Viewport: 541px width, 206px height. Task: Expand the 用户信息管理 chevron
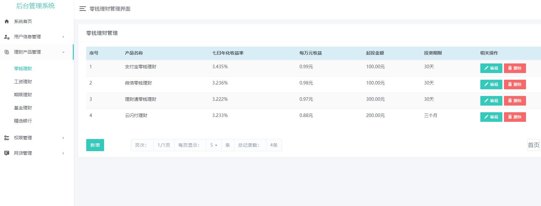(63, 37)
